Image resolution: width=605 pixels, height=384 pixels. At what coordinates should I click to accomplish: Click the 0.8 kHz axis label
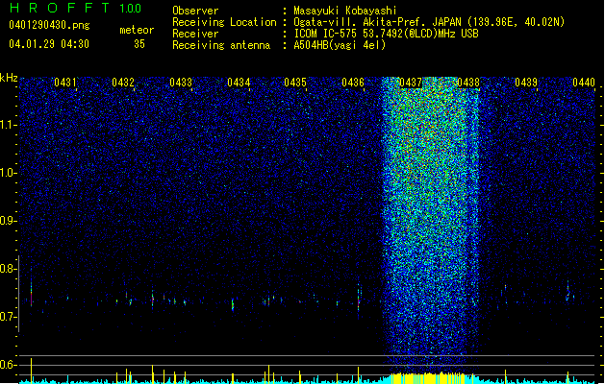tap(9, 269)
